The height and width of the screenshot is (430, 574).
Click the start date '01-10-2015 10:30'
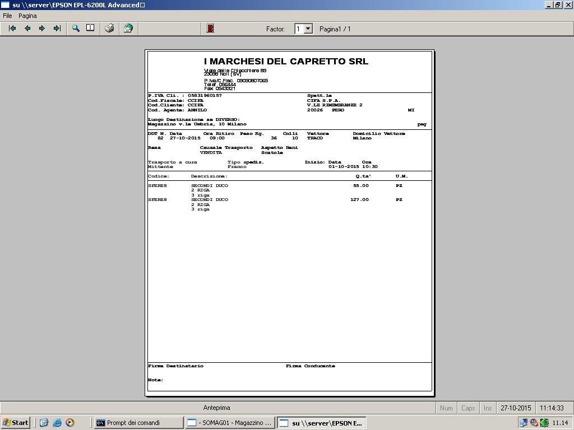(x=353, y=167)
